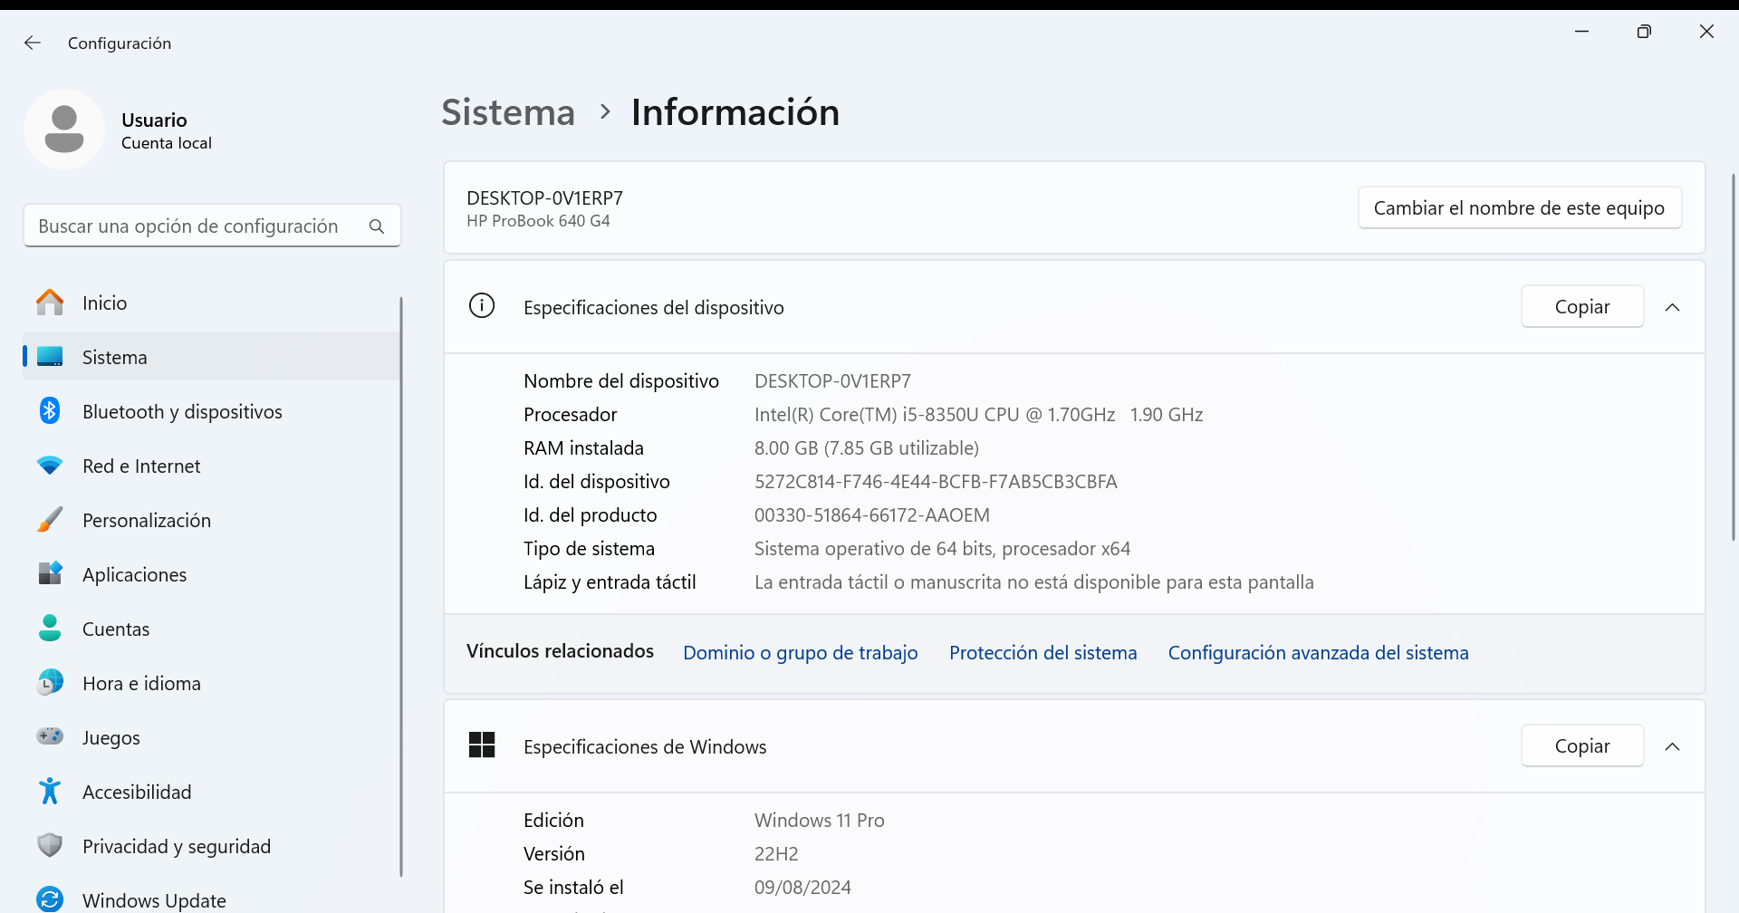This screenshot has height=913, width=1739.
Task: Collapse Especificaciones de Windows section
Action: [x=1672, y=746]
